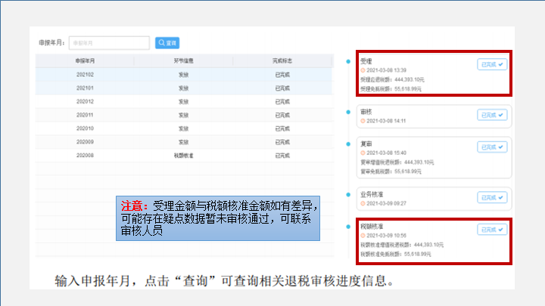Select the 202101 declaration row
Image resolution: width=545 pixels, height=306 pixels.
[x=183, y=88]
